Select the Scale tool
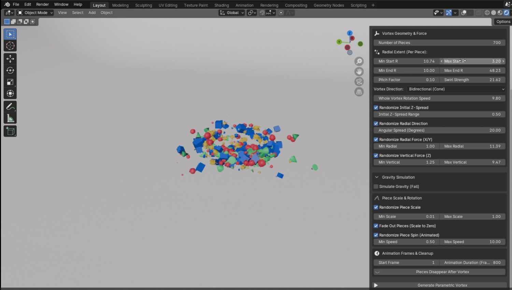 [10, 82]
